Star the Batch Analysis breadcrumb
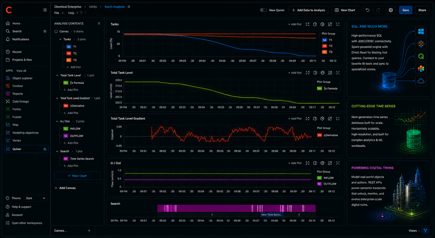The height and width of the screenshot is (238, 435). (129, 7)
